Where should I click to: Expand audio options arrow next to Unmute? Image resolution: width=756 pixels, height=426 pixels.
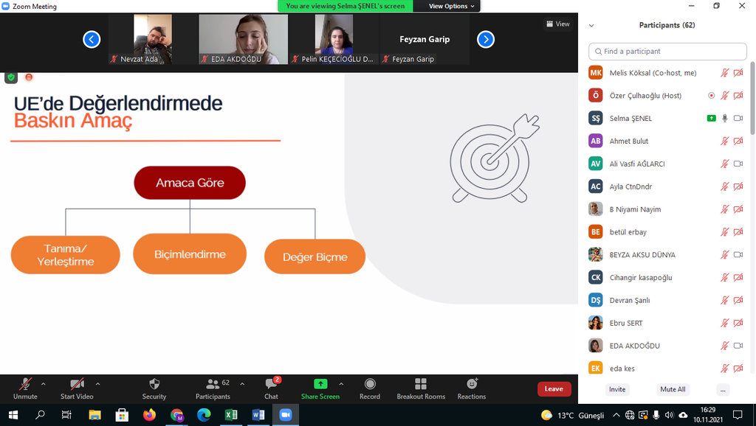tap(44, 384)
